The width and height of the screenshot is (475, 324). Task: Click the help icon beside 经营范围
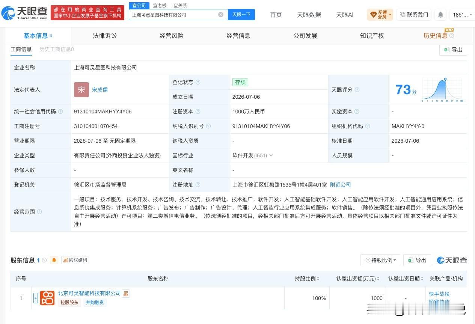pos(39,212)
